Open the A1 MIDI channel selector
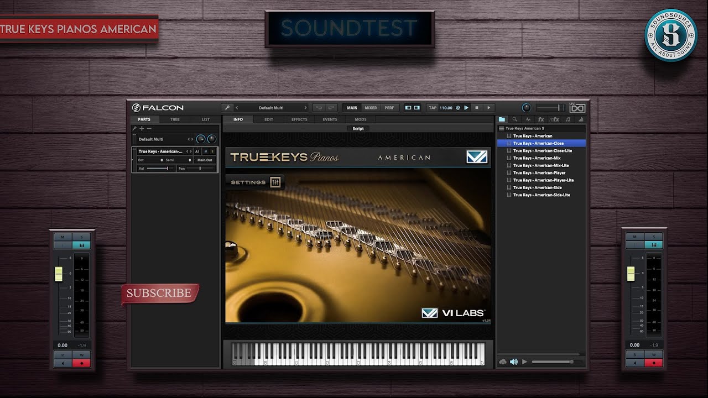 click(x=197, y=151)
